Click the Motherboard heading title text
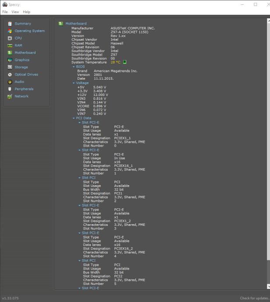This screenshot has width=270, height=302. coord(76,24)
